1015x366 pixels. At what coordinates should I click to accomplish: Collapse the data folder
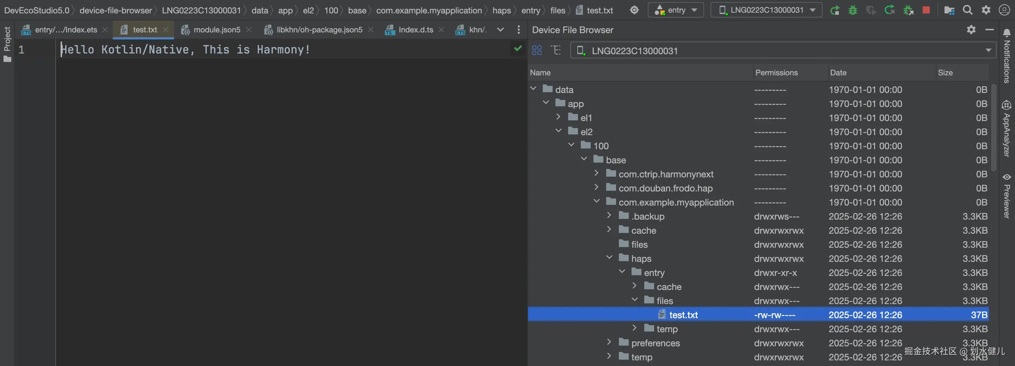534,89
